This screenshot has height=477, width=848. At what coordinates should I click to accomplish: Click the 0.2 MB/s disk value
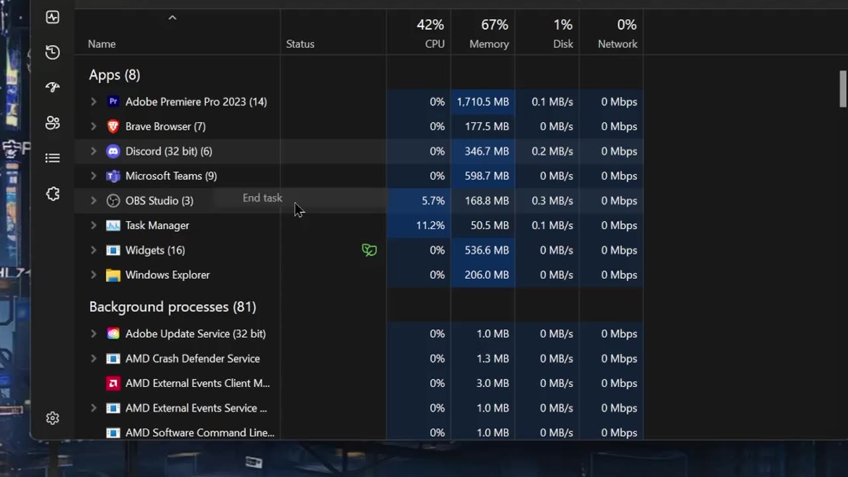point(553,151)
